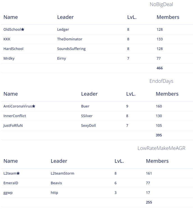Click leader SoundsSuffering
193x210 pixels.
pyautogui.click(x=71, y=49)
